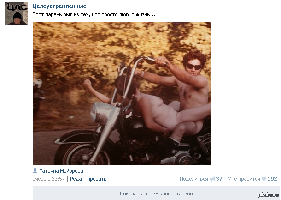View the 37 shares count
The width and height of the screenshot is (281, 200).
coord(219,179)
